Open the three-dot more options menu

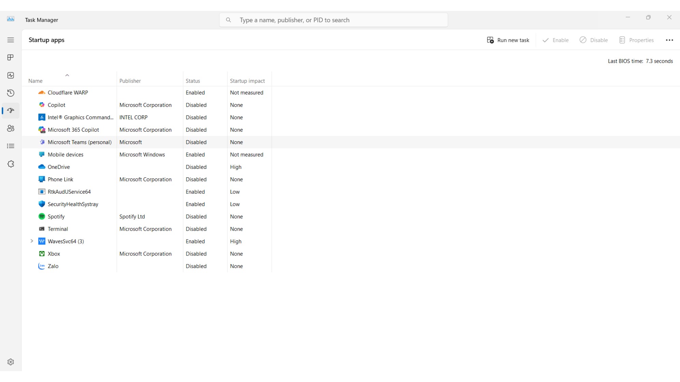[x=669, y=40]
